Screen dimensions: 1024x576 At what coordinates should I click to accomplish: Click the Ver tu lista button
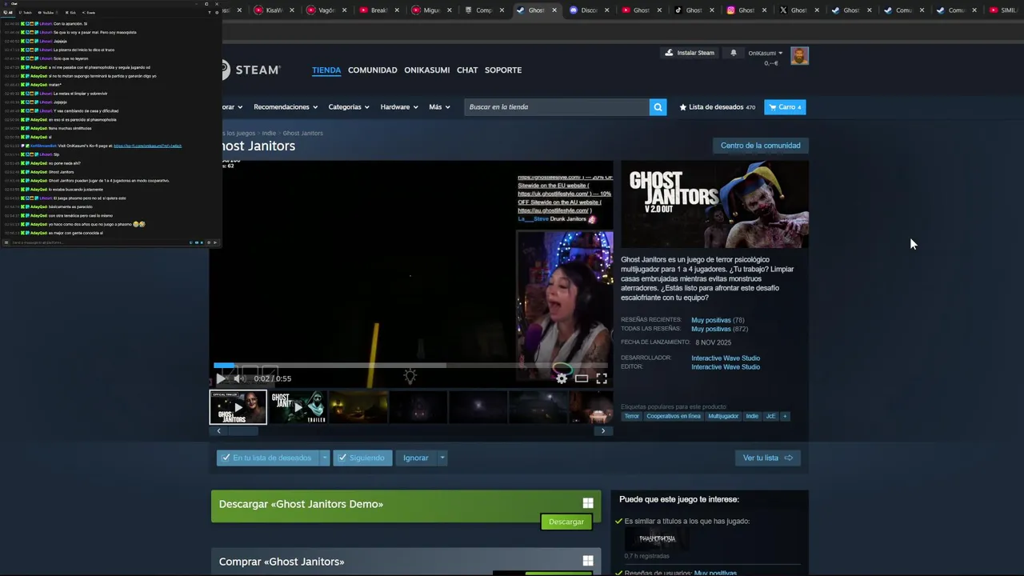click(767, 458)
